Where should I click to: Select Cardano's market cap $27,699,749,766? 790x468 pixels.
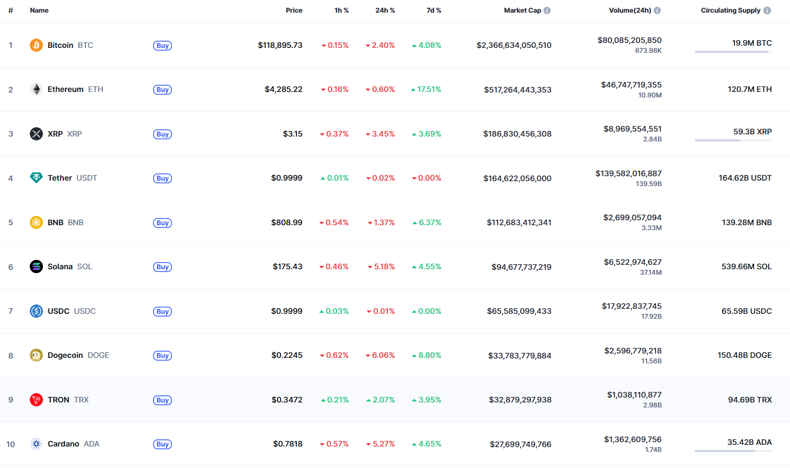click(521, 444)
